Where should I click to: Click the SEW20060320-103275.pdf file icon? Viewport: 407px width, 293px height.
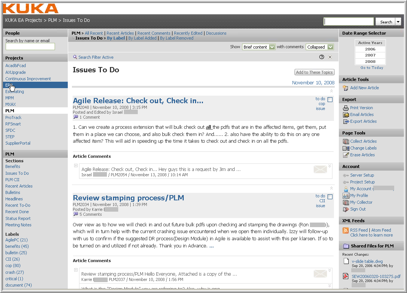[346, 276]
